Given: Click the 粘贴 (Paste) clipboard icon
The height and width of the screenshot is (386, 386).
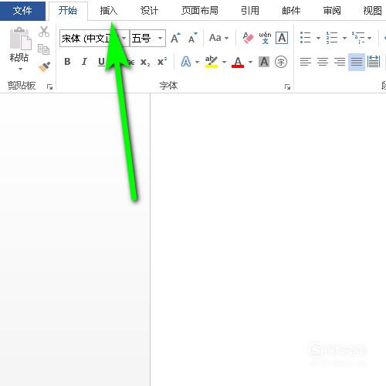Looking at the screenshot, I should tap(20, 39).
